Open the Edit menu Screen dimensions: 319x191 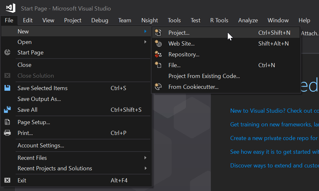tap(28, 20)
